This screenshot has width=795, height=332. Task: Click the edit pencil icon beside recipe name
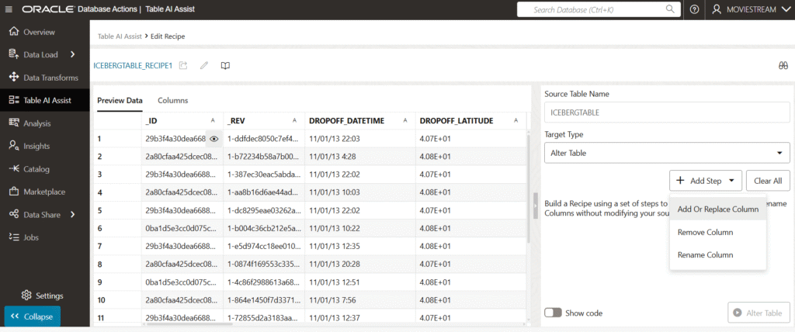pos(204,66)
